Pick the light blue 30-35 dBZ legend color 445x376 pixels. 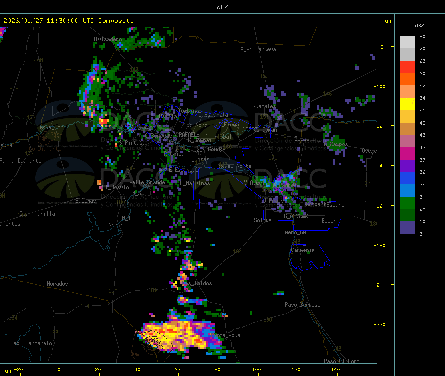pos(407,191)
